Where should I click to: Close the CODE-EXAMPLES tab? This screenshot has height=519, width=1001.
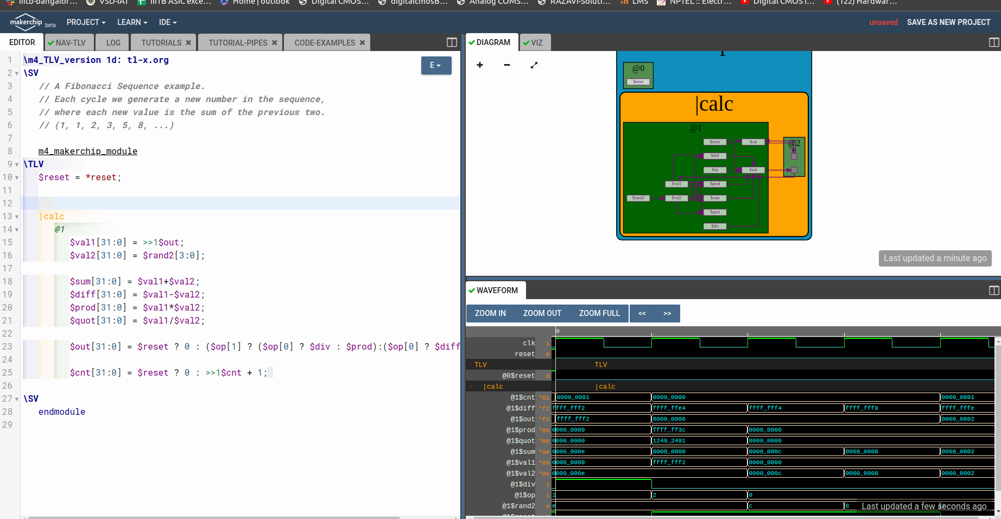(363, 42)
